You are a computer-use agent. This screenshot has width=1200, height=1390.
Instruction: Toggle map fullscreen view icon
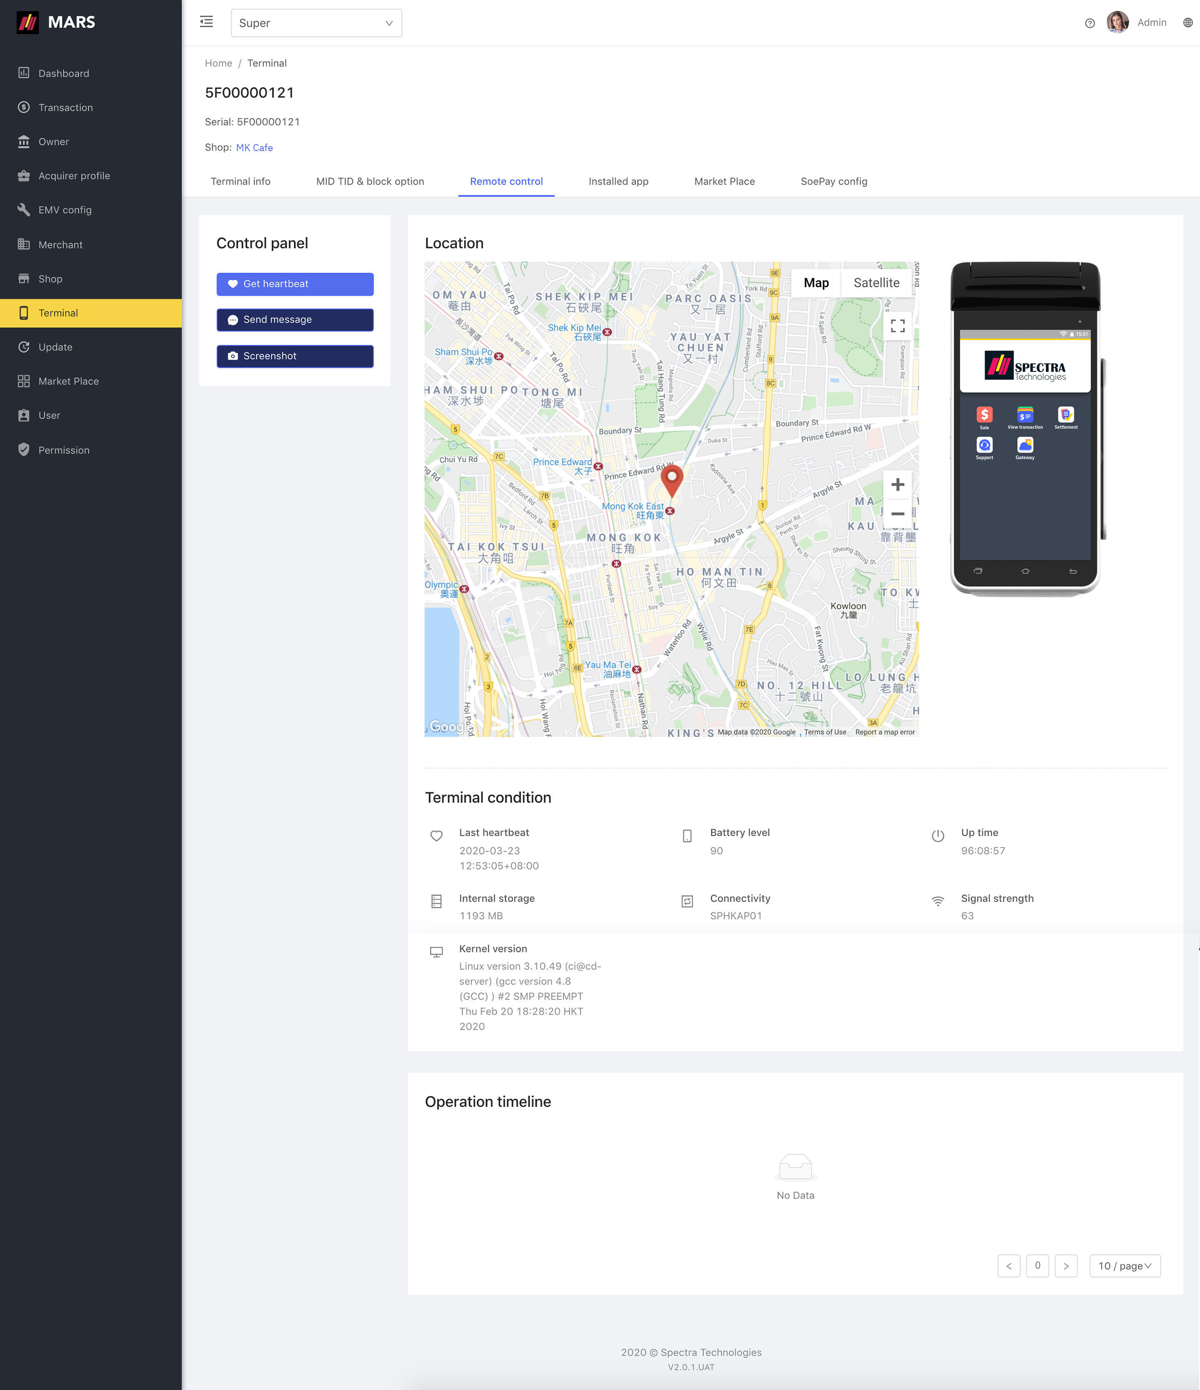897,326
